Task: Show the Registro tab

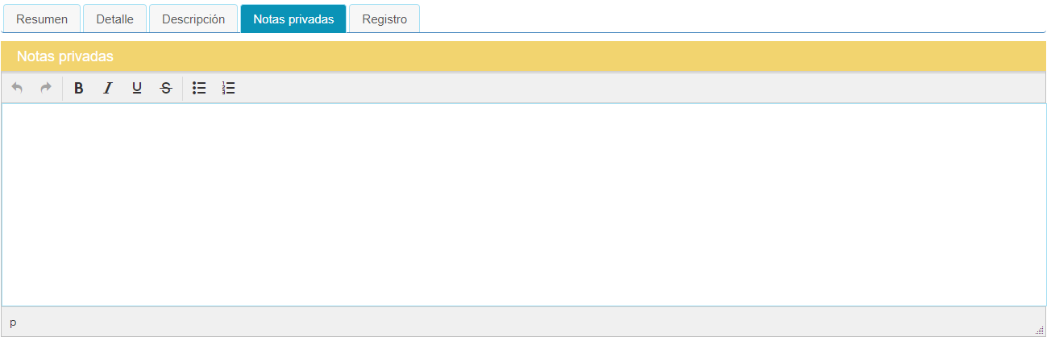Action: [x=384, y=19]
